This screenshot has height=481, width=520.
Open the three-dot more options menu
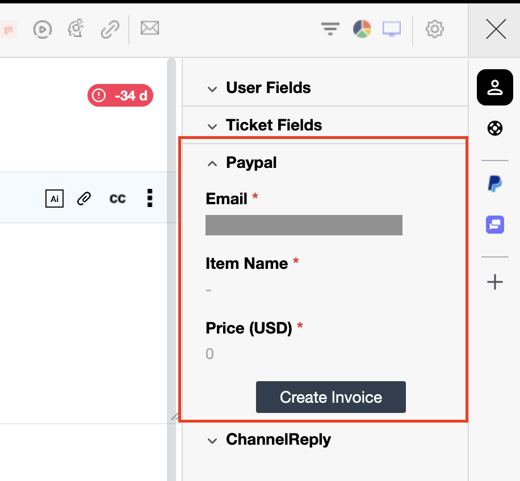[x=150, y=199]
